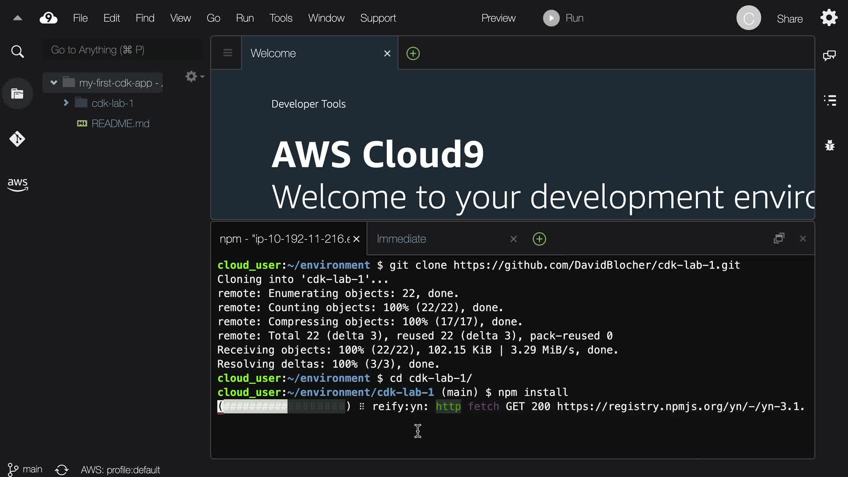Switch to the Immediate tab
Screen dimensions: 848x477
[401, 239]
